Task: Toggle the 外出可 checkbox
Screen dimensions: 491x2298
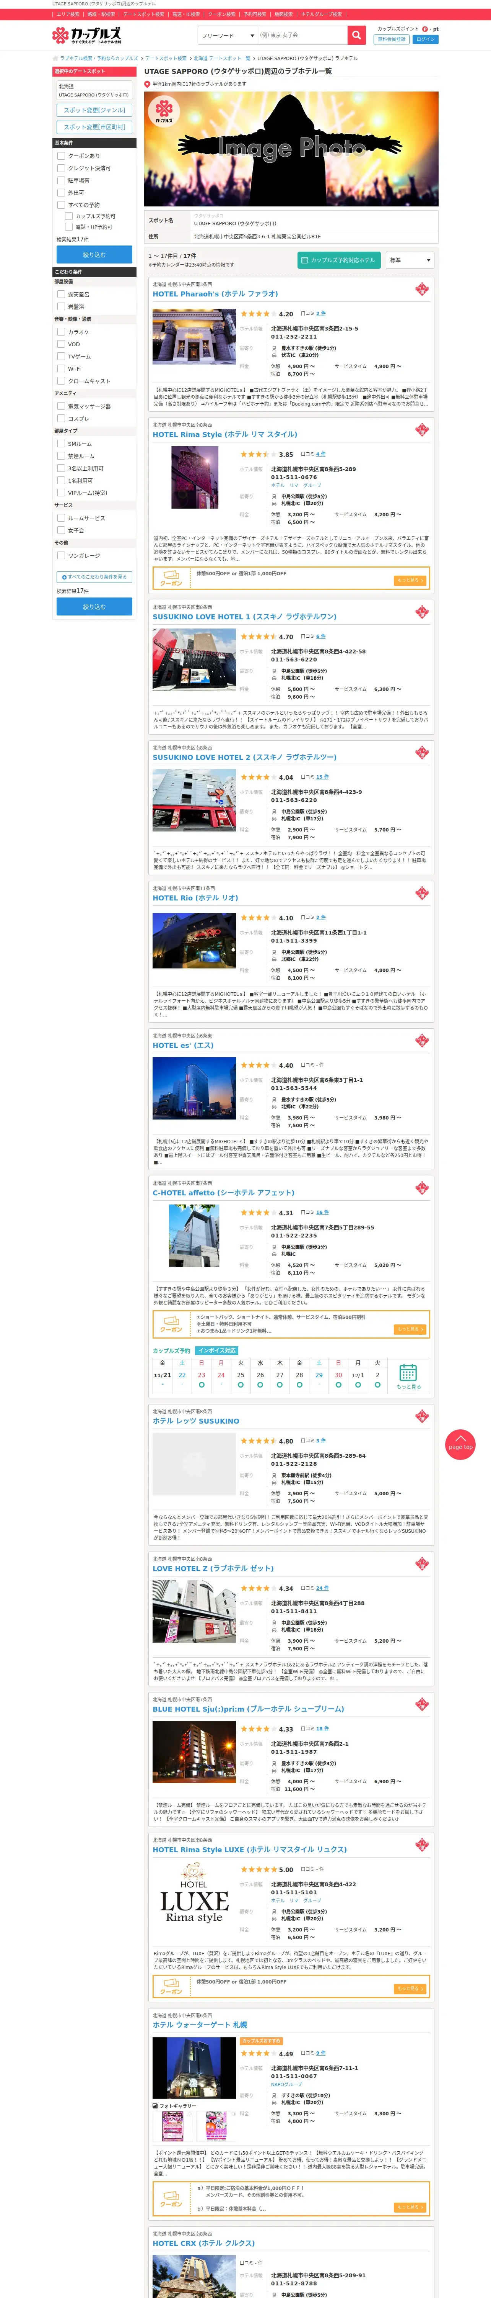Action: coord(62,193)
